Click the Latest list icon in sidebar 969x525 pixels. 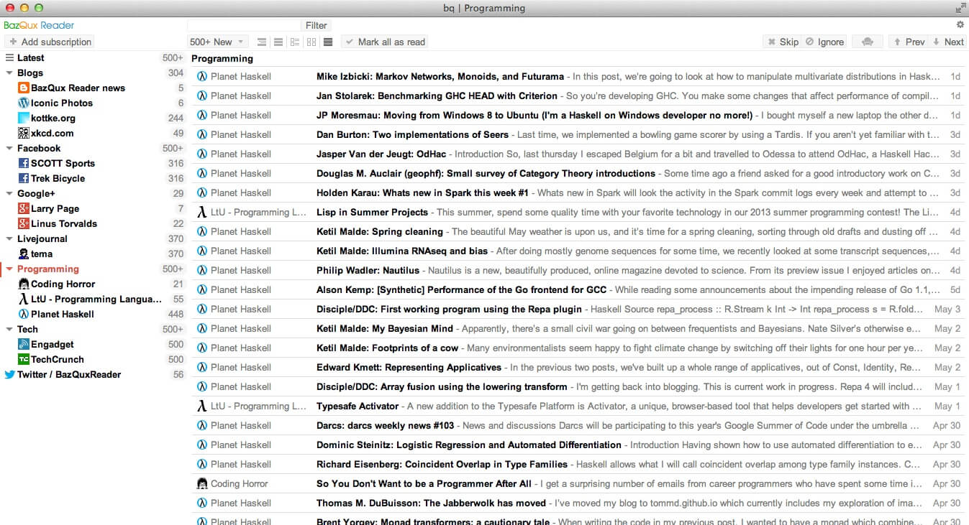tap(10, 58)
